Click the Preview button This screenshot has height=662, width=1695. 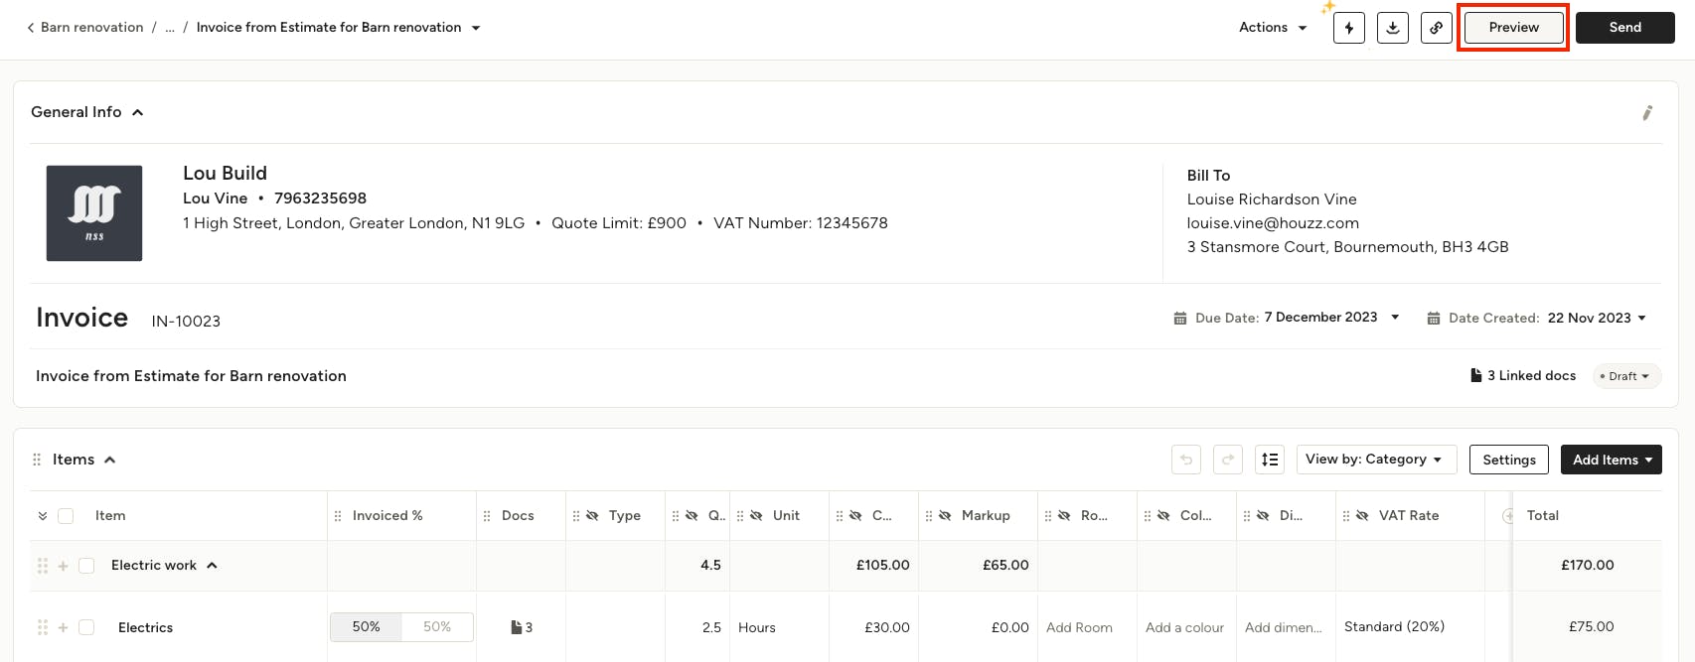pos(1513,28)
